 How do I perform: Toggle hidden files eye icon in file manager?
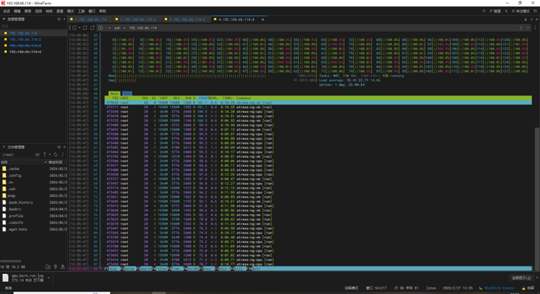(37, 154)
